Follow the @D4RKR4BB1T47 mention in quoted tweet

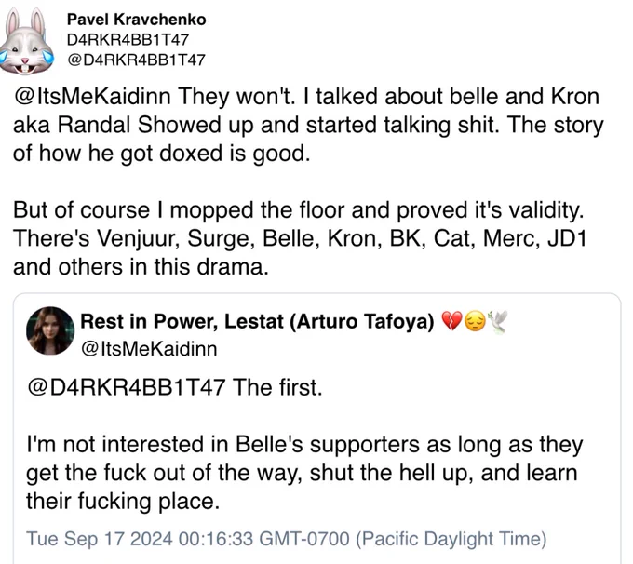[x=127, y=387]
